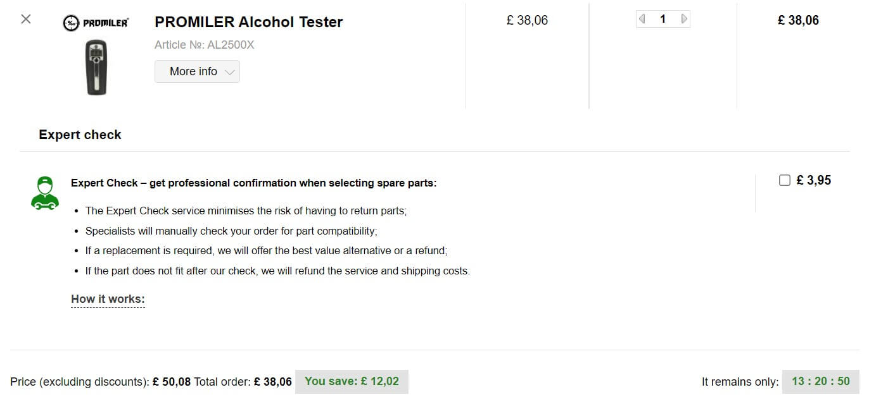This screenshot has height=404, width=869.
Task: Click the PROMILER brand logo
Action: pos(96,23)
